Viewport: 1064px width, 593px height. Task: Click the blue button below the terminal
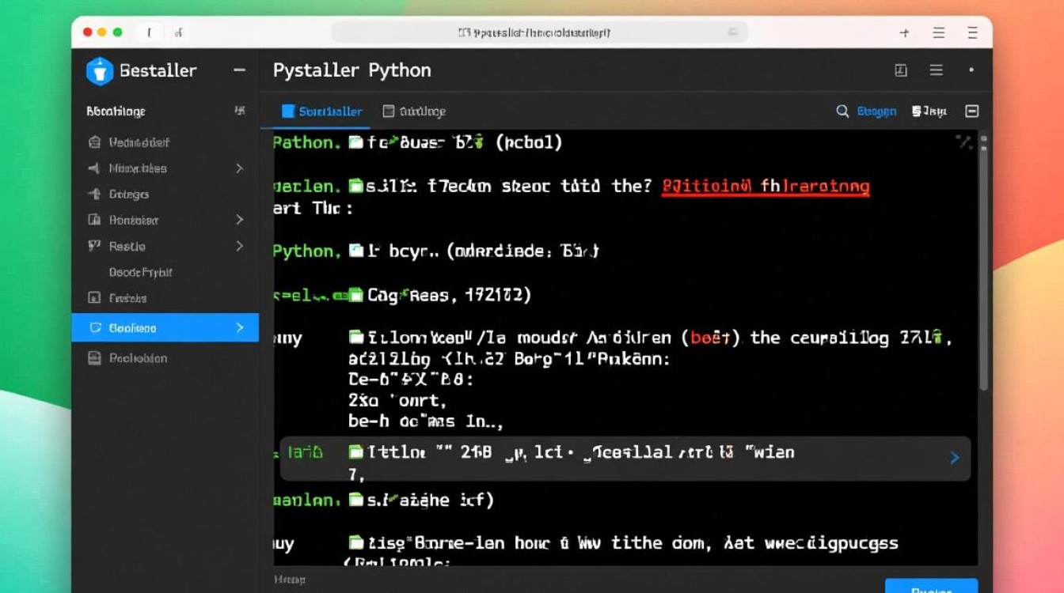point(930,586)
